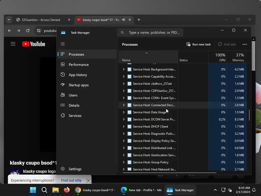The width and height of the screenshot is (261, 196).
Task: Close the E2Guardian tab
Action: [x=69, y=20]
